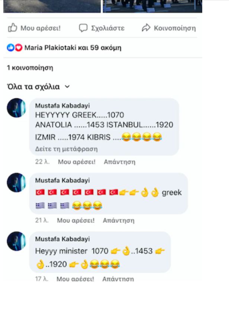Image resolution: width=229 pixels, height=313 pixels.
Task: Like the comment posted 22 λ. ago
Action: pyautogui.click(x=77, y=162)
